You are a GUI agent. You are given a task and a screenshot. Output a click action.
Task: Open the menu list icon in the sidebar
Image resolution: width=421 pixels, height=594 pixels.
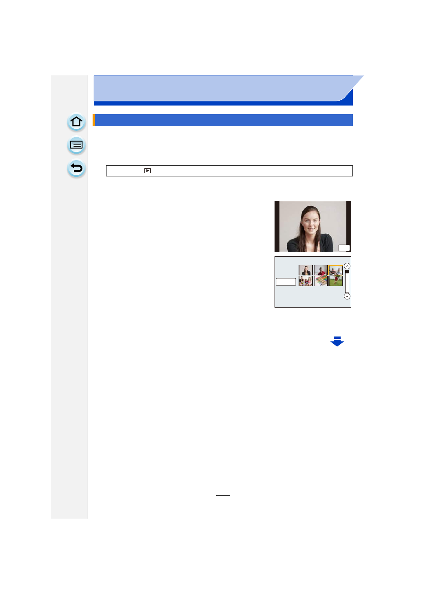pos(76,145)
